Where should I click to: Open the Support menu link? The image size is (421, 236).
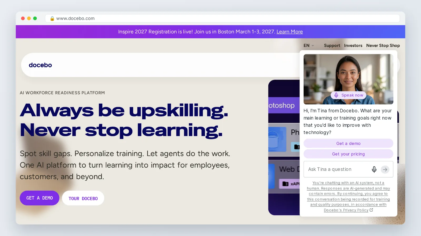click(x=332, y=45)
